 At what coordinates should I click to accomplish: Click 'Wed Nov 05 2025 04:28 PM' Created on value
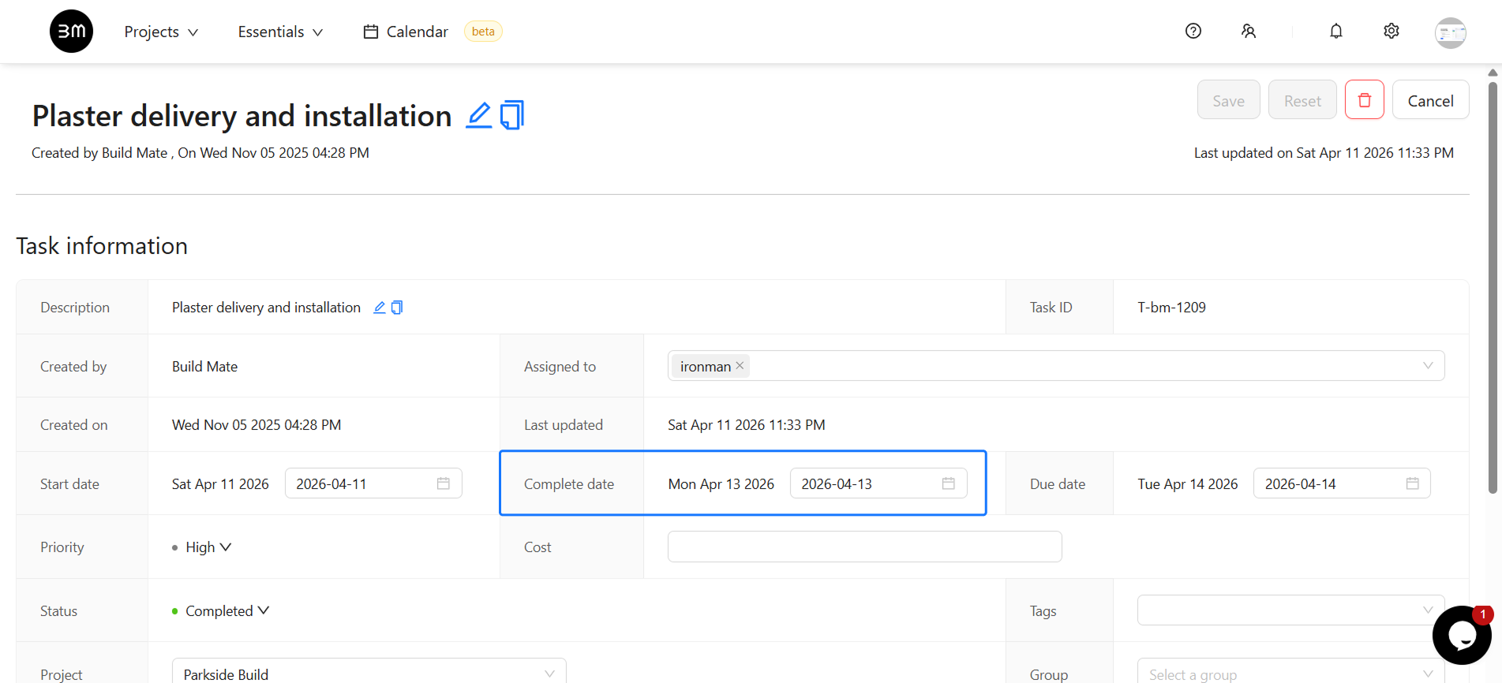[257, 425]
